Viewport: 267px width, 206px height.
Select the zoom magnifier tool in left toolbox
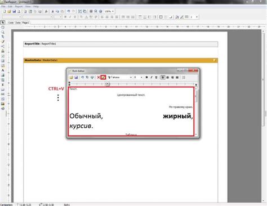(x=3, y=32)
